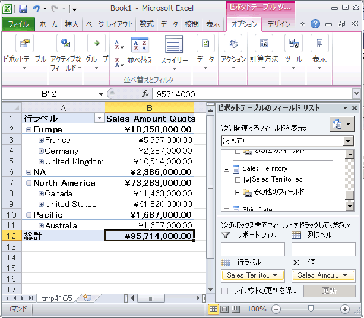
Task: Click the Group ribbon button
Action: tap(97, 52)
